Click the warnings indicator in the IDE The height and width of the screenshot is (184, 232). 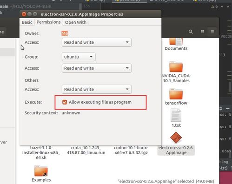coord(214,7)
